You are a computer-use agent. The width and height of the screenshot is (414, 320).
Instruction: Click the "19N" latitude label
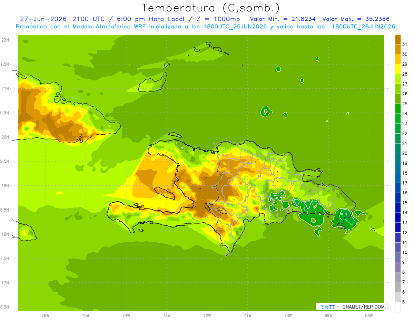click(6, 186)
